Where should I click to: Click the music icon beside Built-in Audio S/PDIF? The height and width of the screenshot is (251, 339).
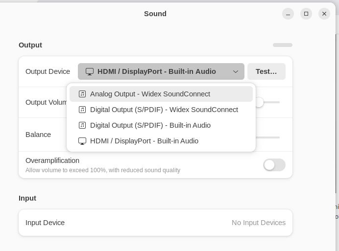point(82,125)
